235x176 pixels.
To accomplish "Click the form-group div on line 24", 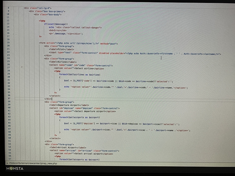I will (x=59, y=59).
